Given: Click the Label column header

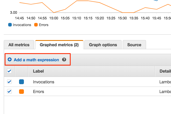Looking at the screenshot, I should 38,71.
